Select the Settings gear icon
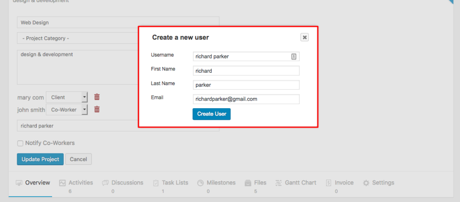 click(x=366, y=183)
